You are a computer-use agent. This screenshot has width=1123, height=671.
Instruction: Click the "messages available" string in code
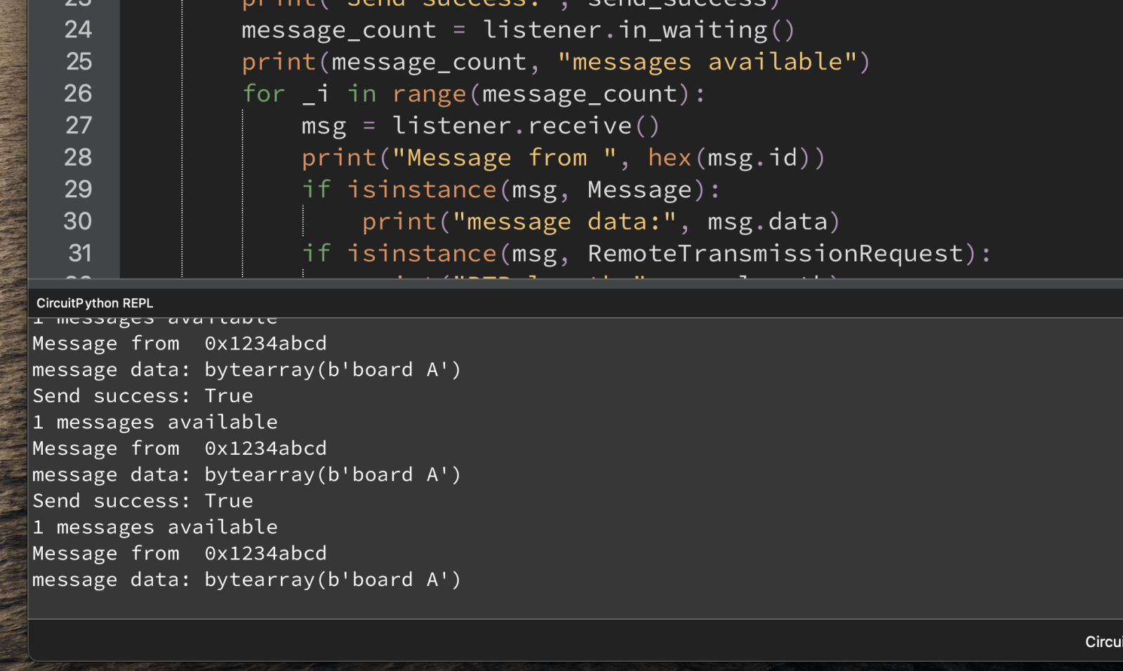(708, 62)
